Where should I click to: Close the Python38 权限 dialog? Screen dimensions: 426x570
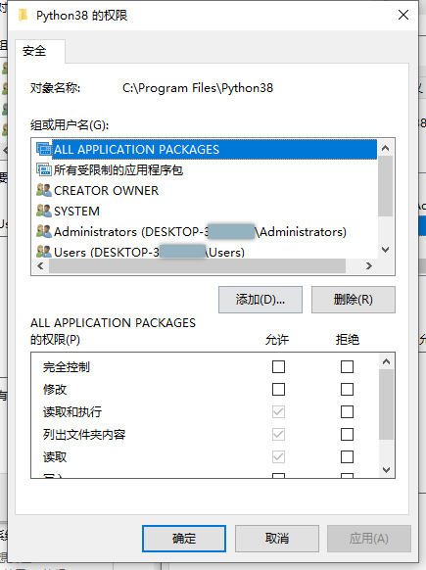coord(403,15)
